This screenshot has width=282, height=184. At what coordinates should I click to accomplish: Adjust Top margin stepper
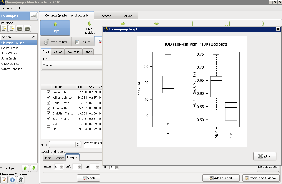pyautogui.click(x=97, y=167)
